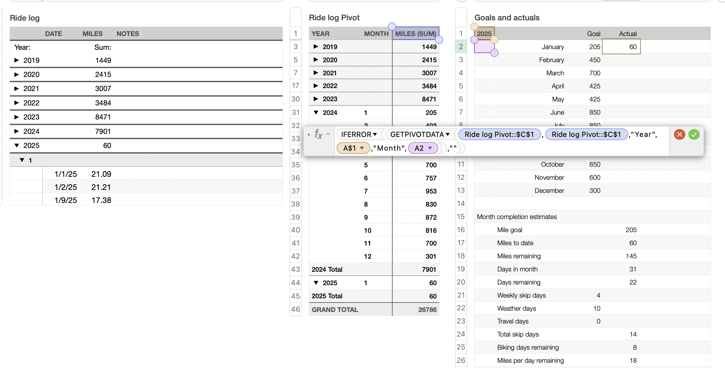Cancel the formula edit with red X
This screenshot has height=368, width=725.
(x=679, y=135)
